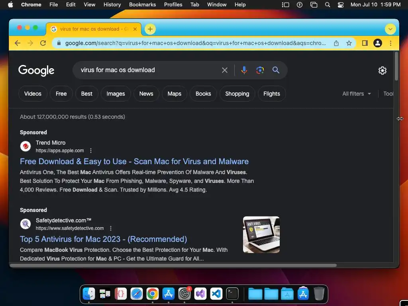
Task: Go back with the browser back arrow
Action: click(18, 43)
